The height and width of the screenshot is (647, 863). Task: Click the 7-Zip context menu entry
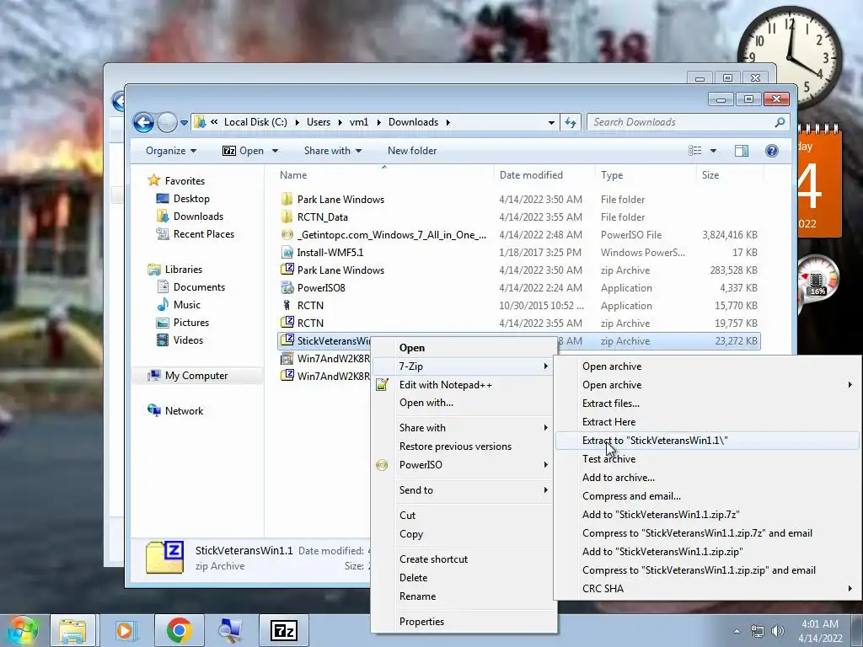[464, 366]
